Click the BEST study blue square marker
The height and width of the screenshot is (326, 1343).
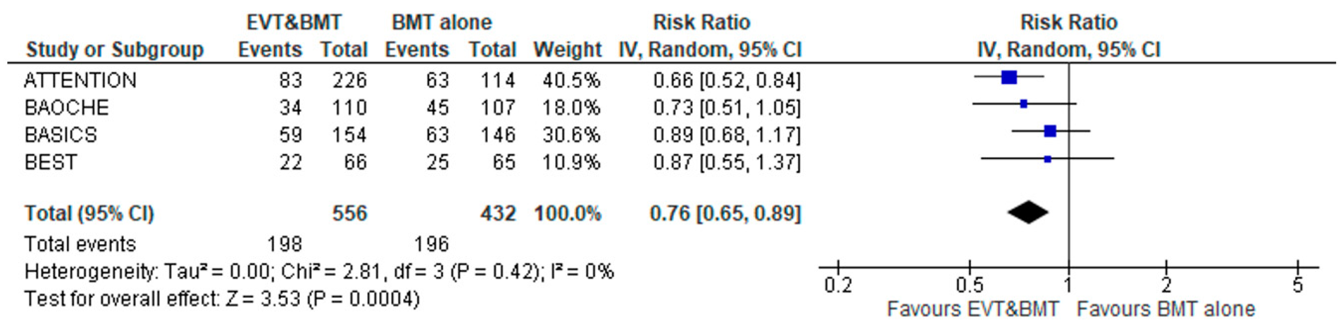(1047, 158)
